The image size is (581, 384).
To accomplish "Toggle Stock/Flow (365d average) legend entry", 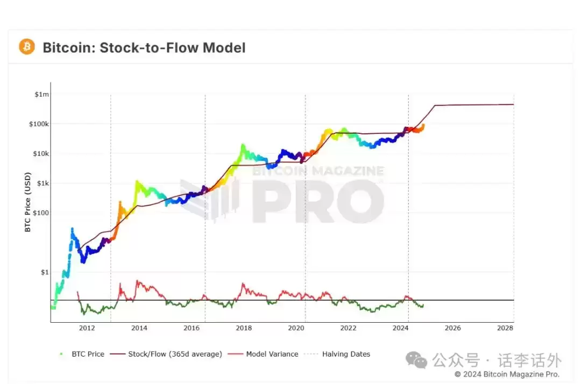I will click(166, 354).
